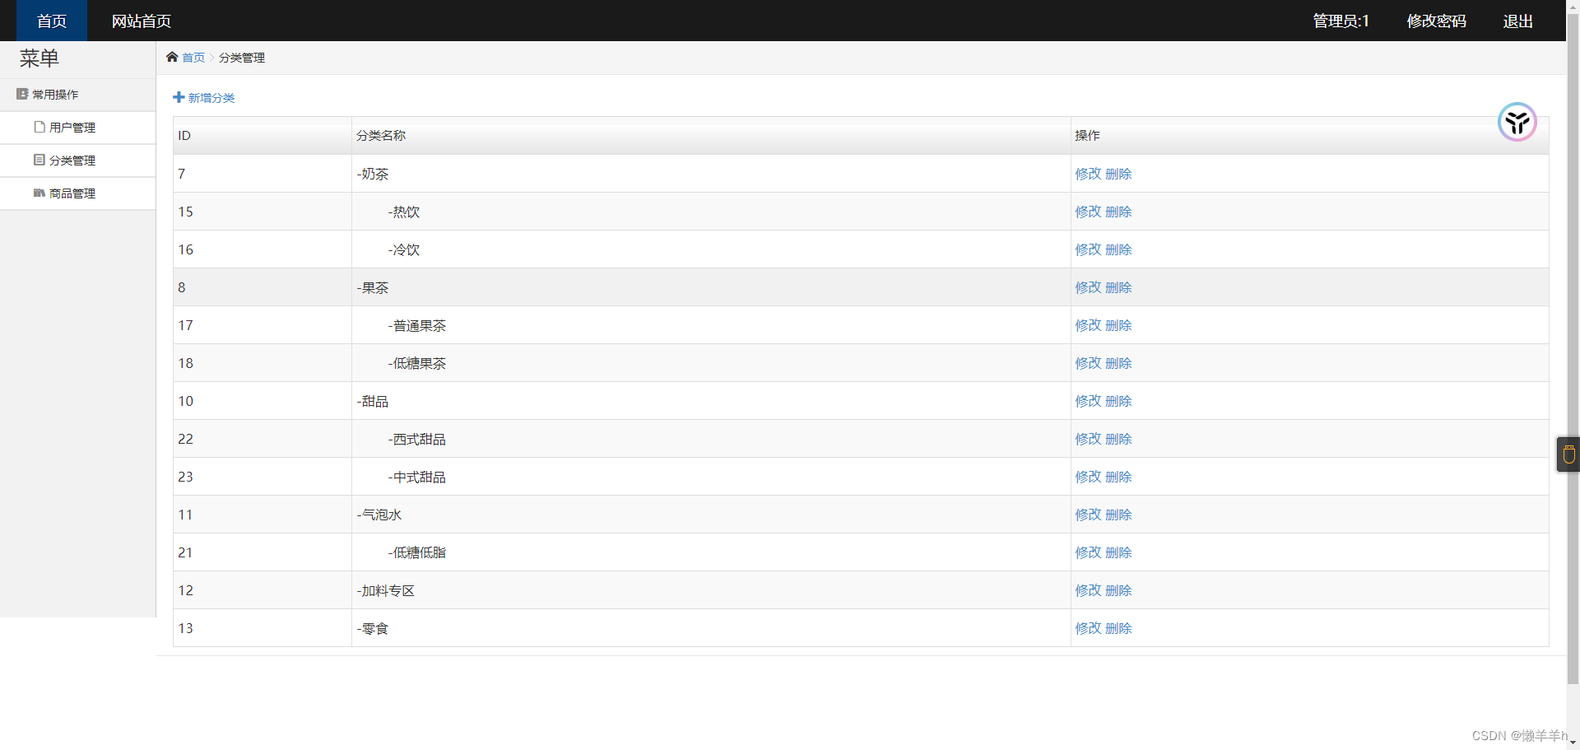Select the -气泡水 category name cell
Viewport: 1580px width, 750px height.
coord(711,515)
